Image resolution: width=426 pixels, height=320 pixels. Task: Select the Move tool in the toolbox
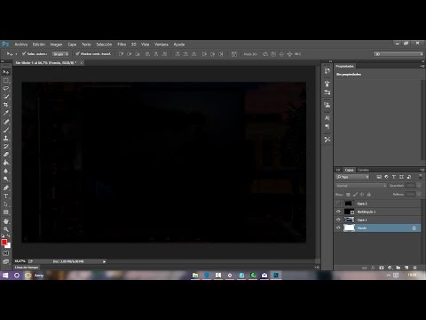pyautogui.click(x=6, y=72)
